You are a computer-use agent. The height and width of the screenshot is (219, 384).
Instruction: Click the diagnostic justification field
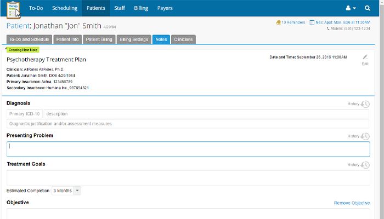click(x=188, y=124)
